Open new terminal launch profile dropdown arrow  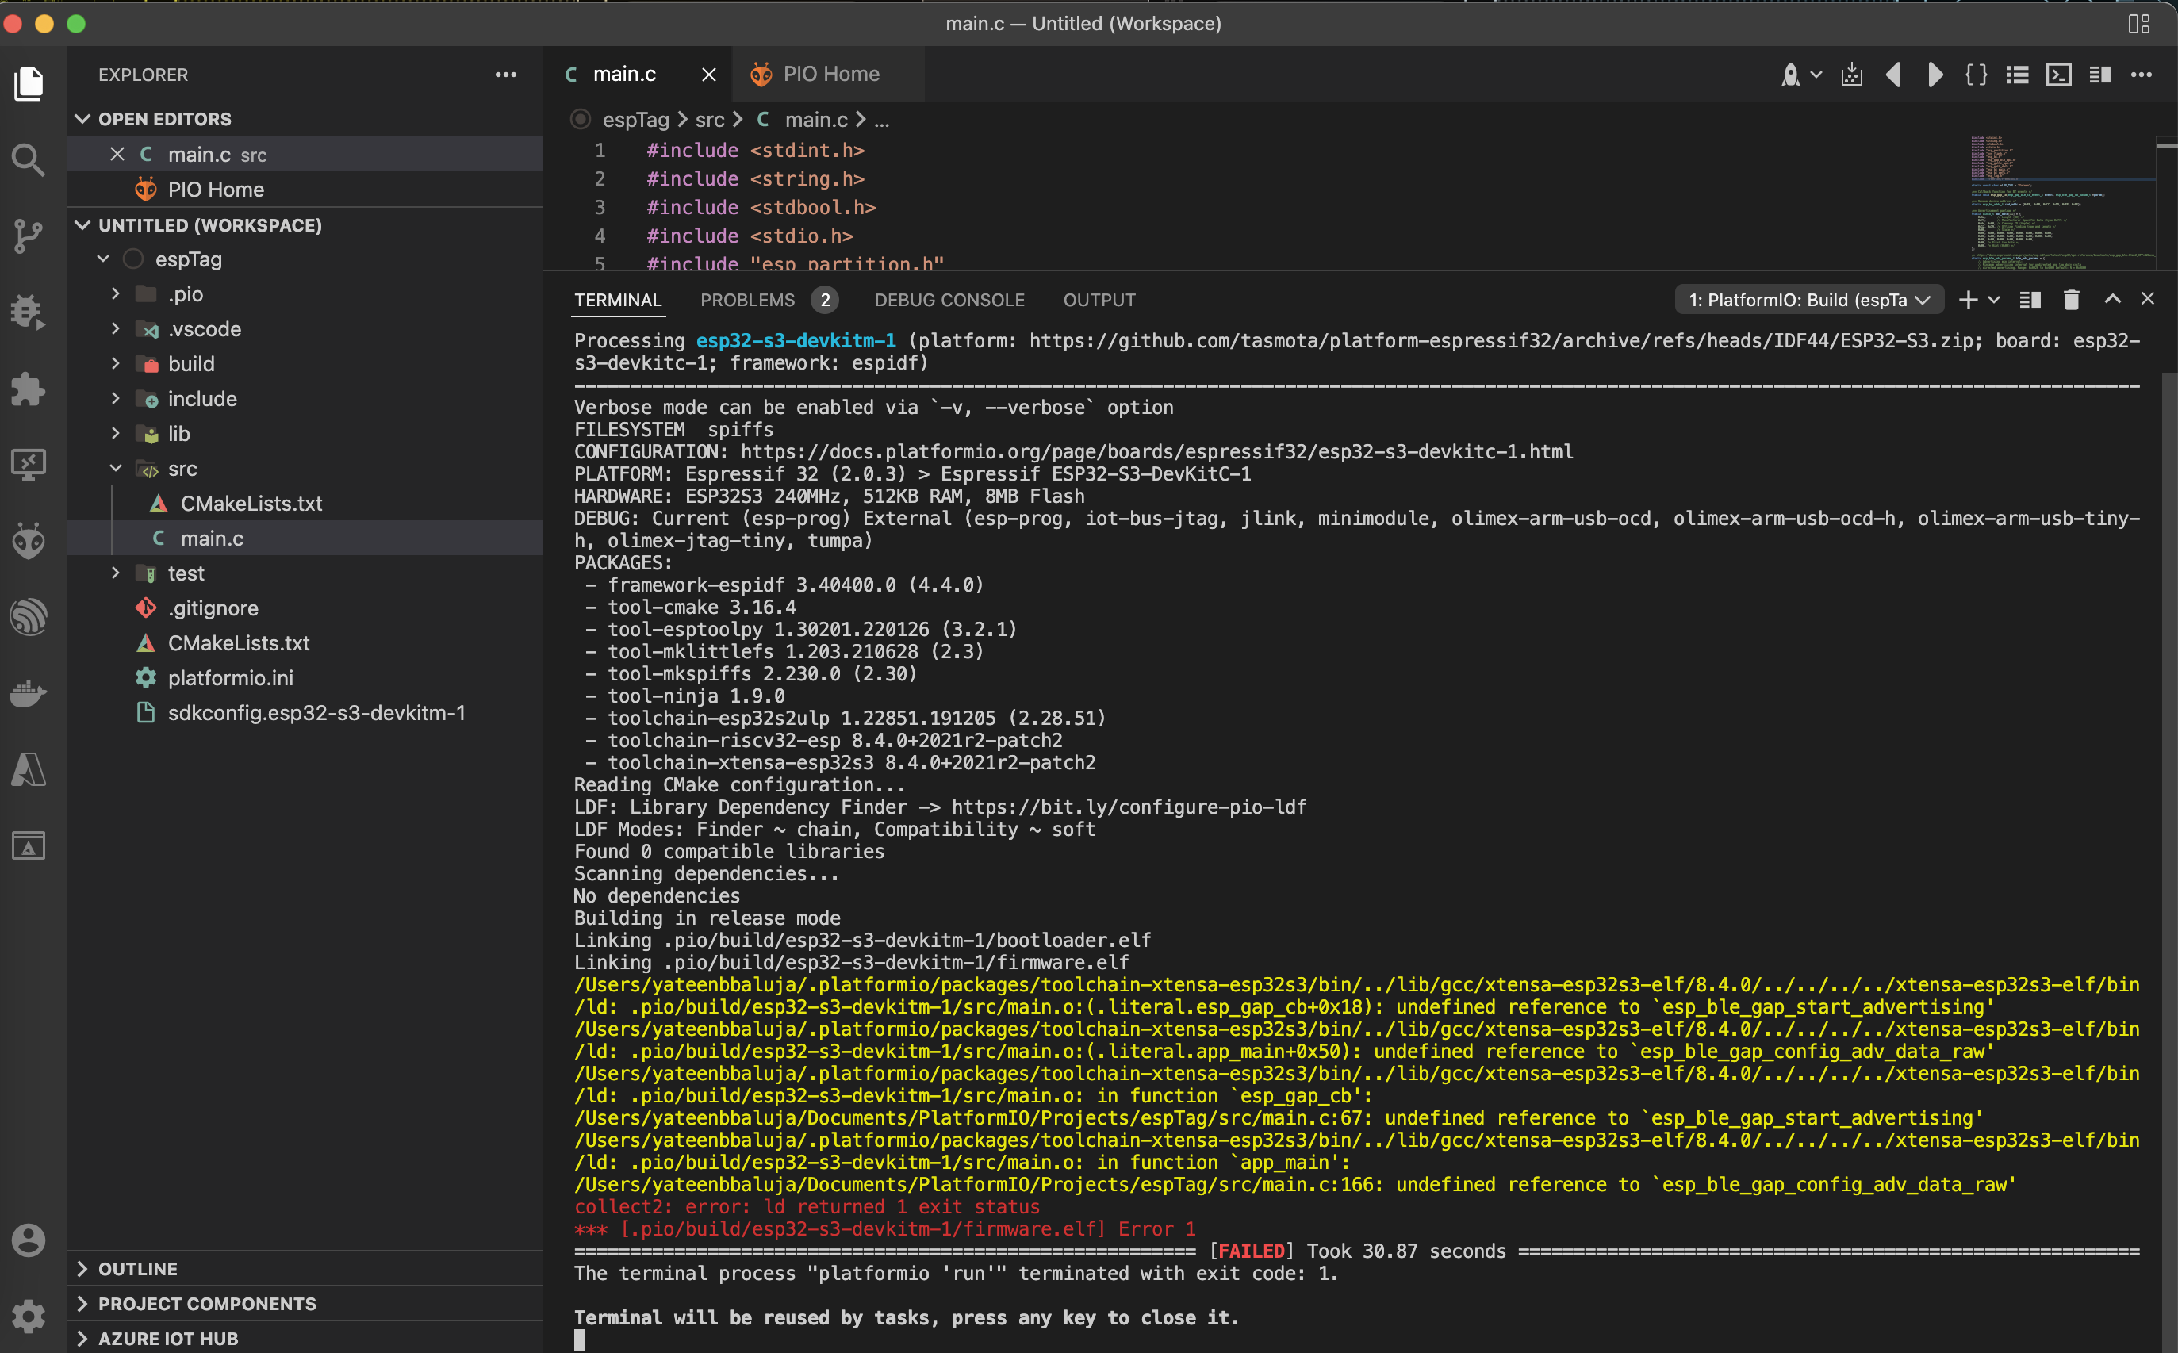[x=1994, y=300]
